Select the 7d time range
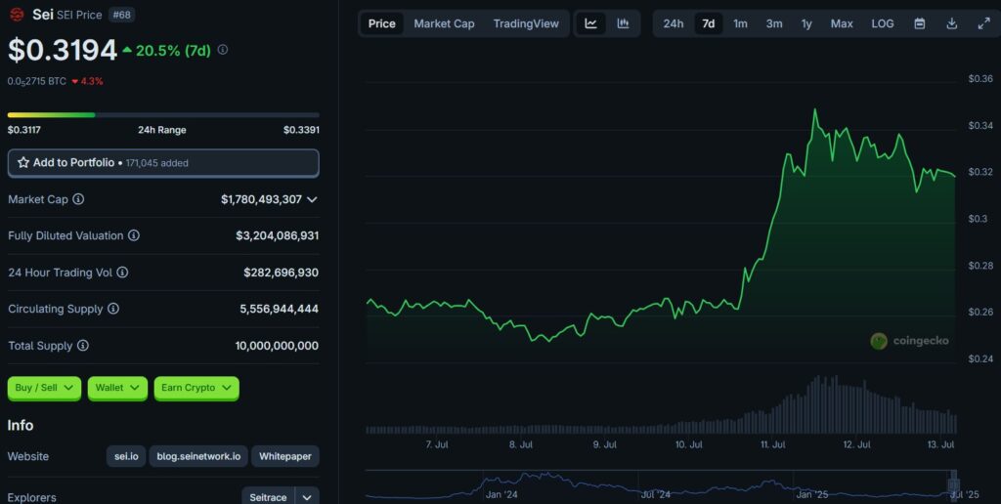The width and height of the screenshot is (1001, 504). pyautogui.click(x=708, y=23)
